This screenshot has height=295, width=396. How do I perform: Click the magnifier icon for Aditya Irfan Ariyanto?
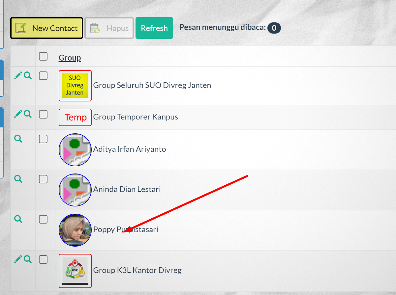click(x=18, y=139)
